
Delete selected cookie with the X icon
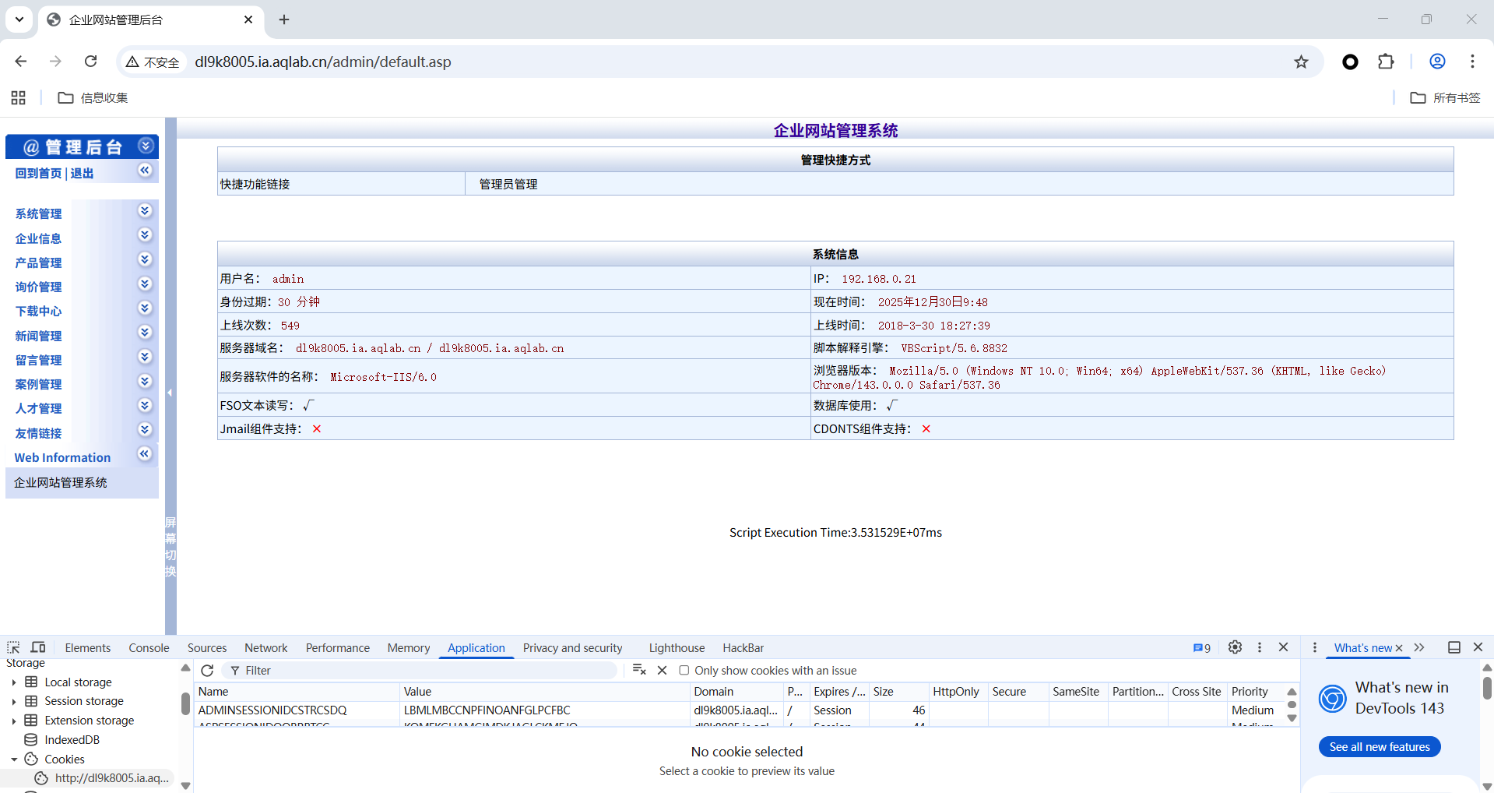coord(662,670)
